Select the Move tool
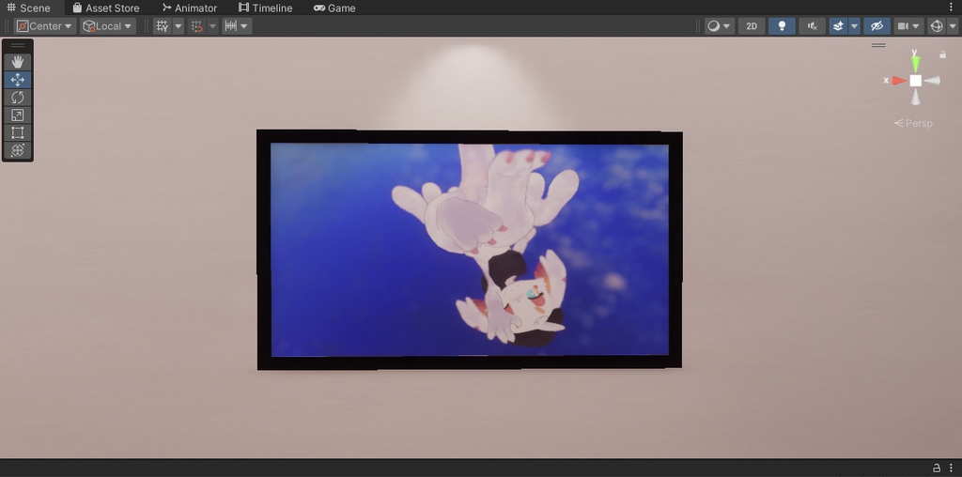The height and width of the screenshot is (477, 962). point(17,80)
